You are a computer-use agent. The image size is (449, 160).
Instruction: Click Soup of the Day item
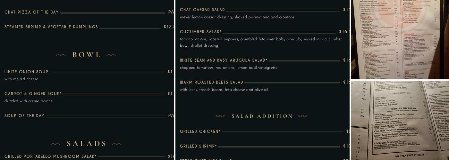click(x=24, y=116)
